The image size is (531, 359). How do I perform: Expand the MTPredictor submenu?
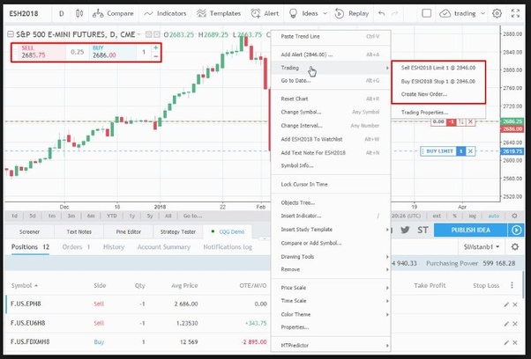pyautogui.click(x=387, y=346)
